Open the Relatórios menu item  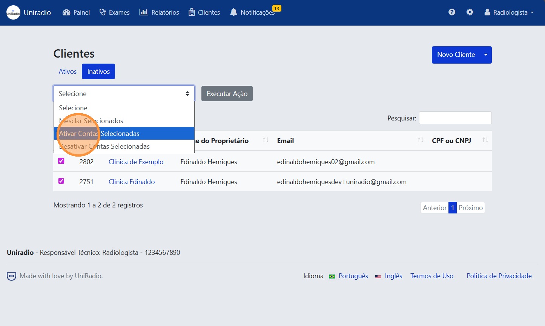coord(159,12)
